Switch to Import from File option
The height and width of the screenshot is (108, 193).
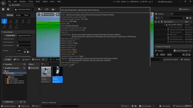point(24,35)
